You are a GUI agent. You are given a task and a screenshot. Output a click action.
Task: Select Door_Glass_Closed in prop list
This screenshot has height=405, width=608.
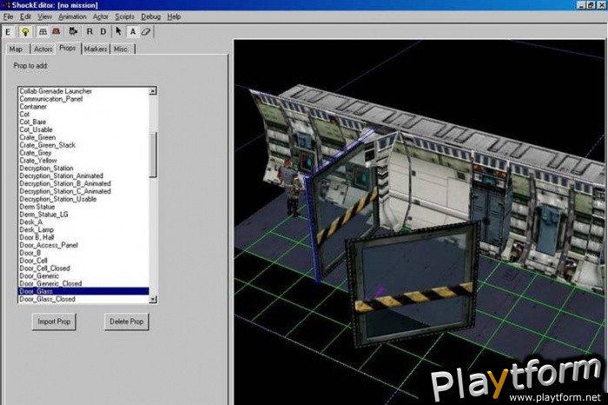(x=83, y=299)
